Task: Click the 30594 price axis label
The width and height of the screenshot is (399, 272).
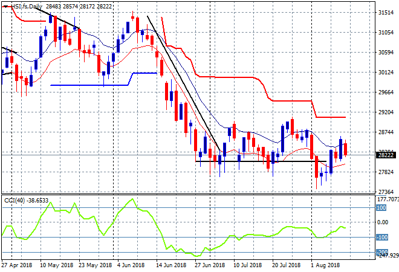Action: click(x=386, y=53)
